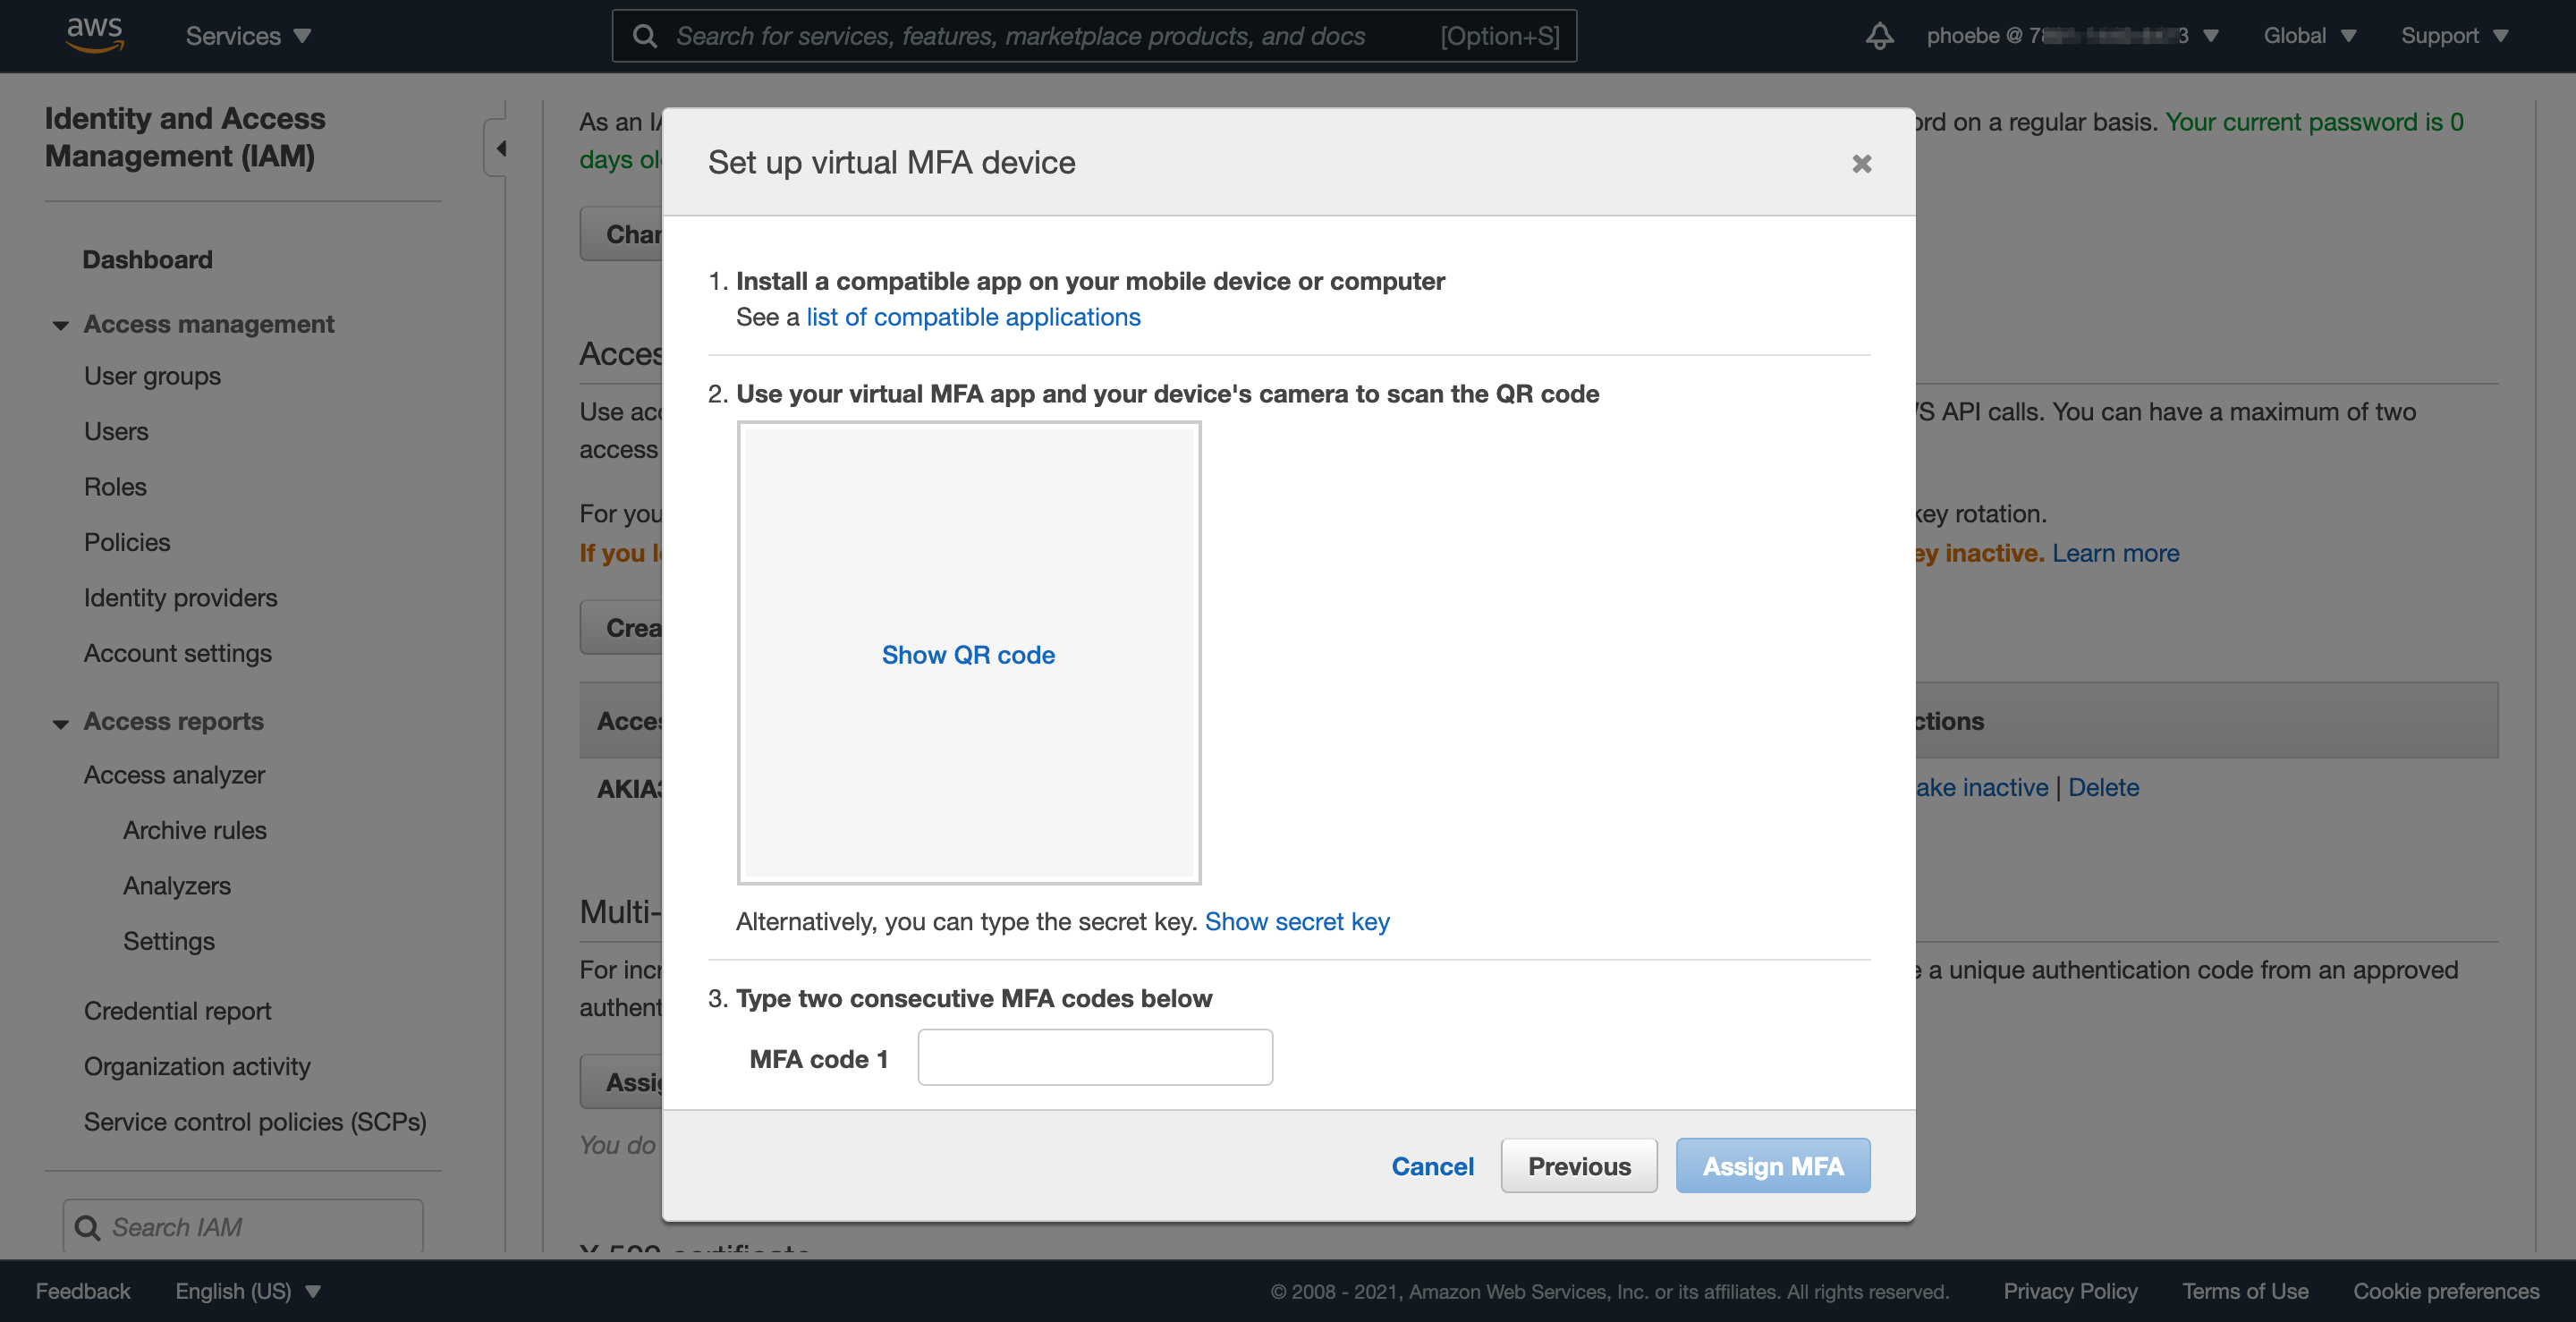The width and height of the screenshot is (2576, 1322).
Task: Open Organization activity
Action: [197, 1066]
